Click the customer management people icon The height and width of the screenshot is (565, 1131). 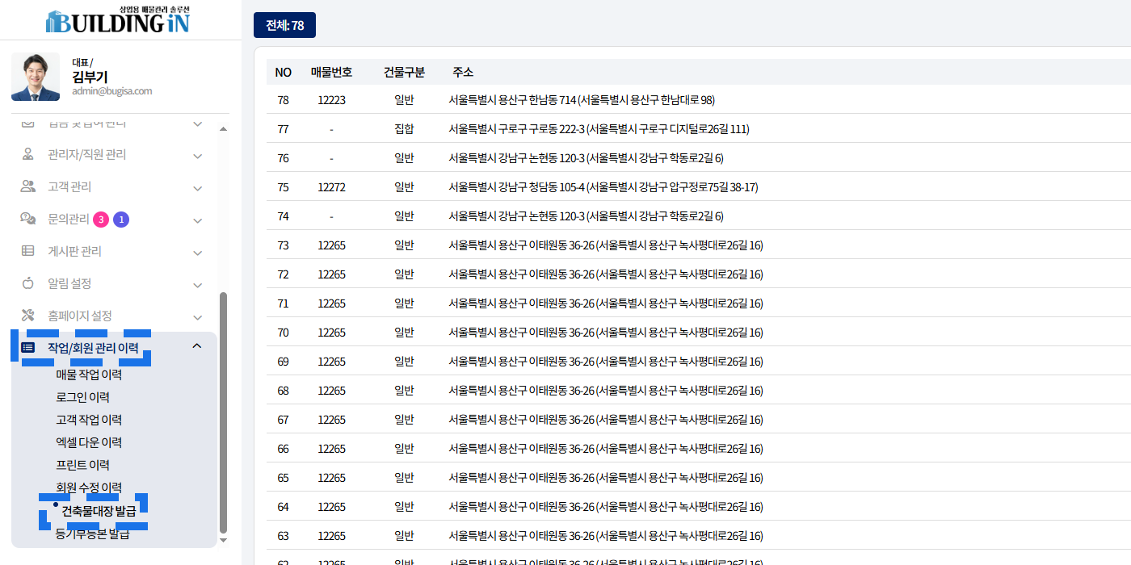pos(28,186)
